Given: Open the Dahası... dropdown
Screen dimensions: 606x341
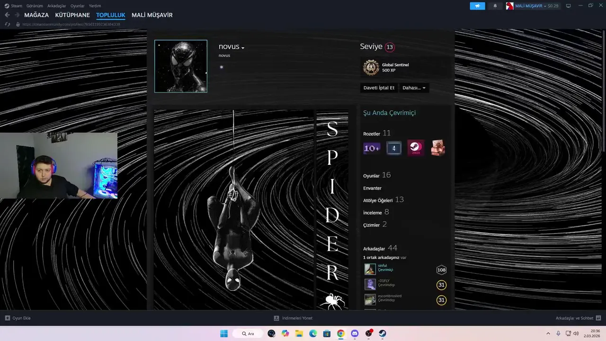Looking at the screenshot, I should coord(414,88).
